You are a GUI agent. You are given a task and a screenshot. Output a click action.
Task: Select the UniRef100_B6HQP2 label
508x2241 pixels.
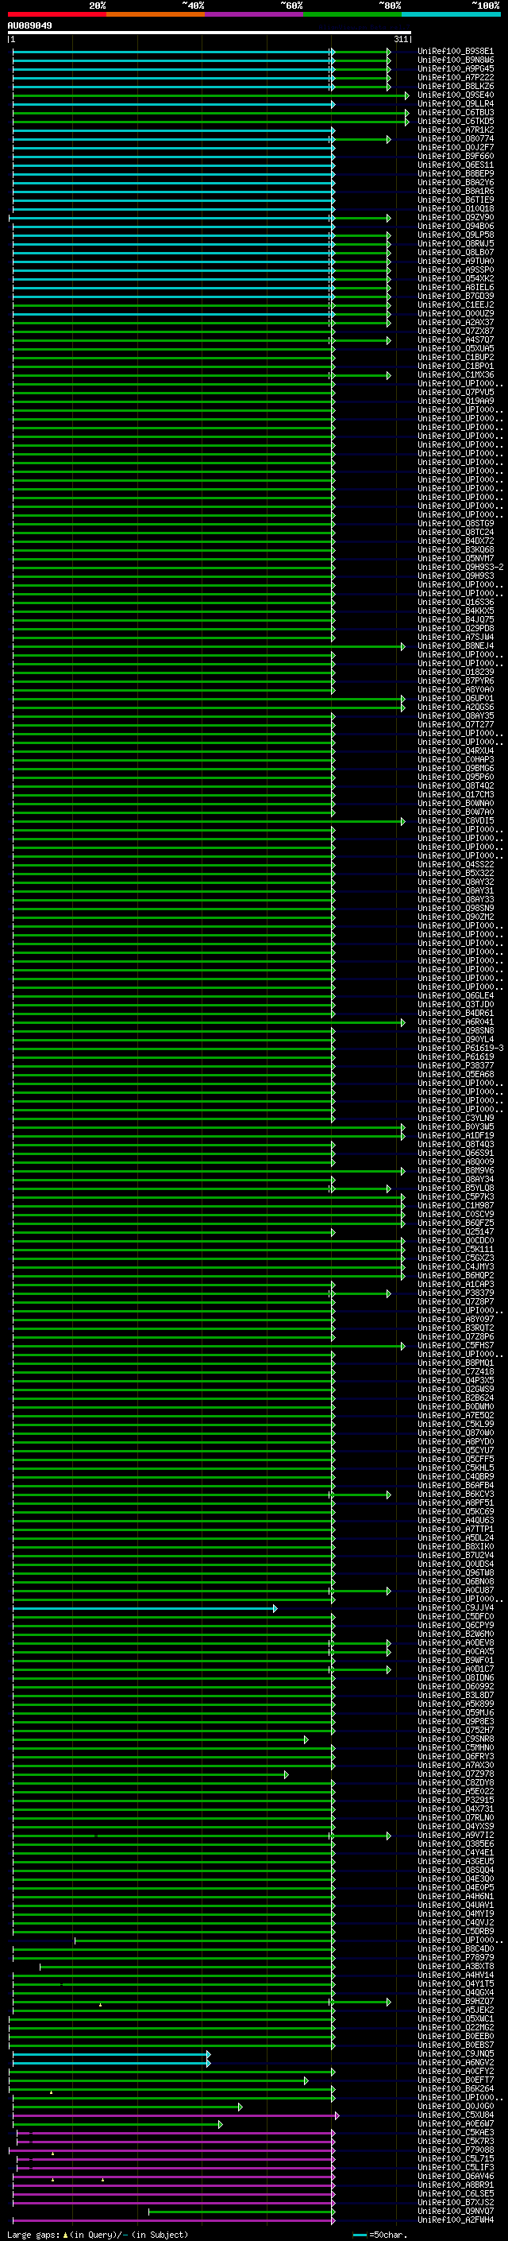[456, 1275]
